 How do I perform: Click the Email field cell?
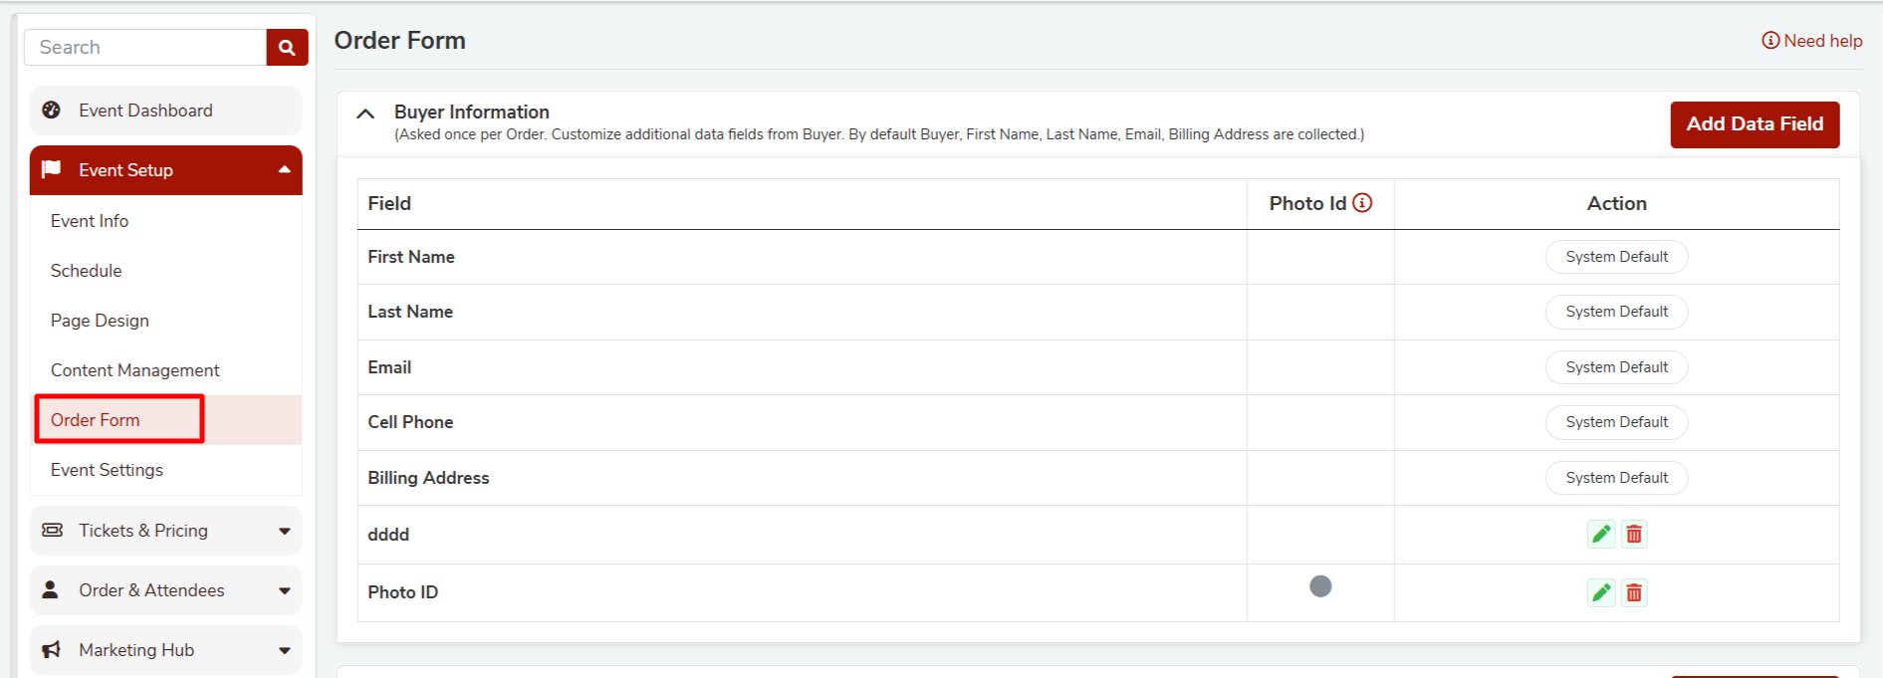(x=802, y=367)
